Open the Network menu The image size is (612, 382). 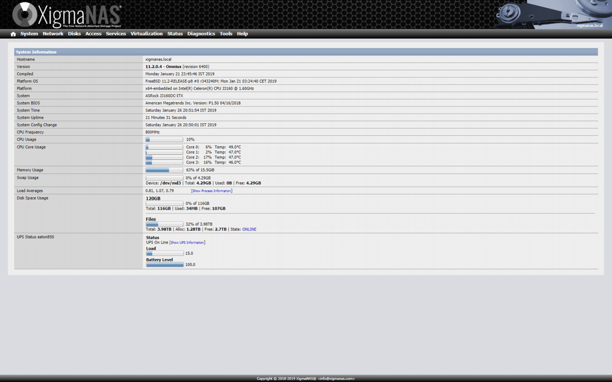(x=53, y=33)
